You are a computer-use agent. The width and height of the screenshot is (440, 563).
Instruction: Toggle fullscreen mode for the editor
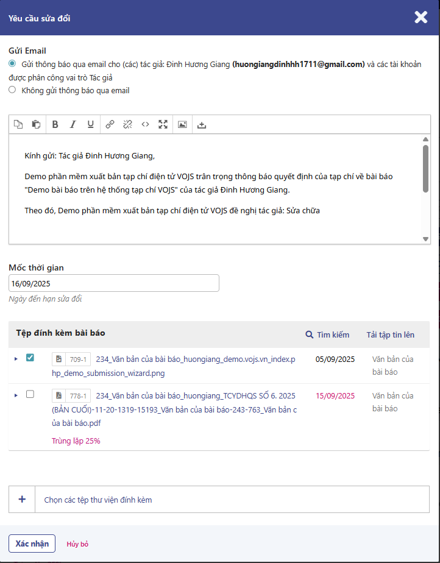pos(163,124)
